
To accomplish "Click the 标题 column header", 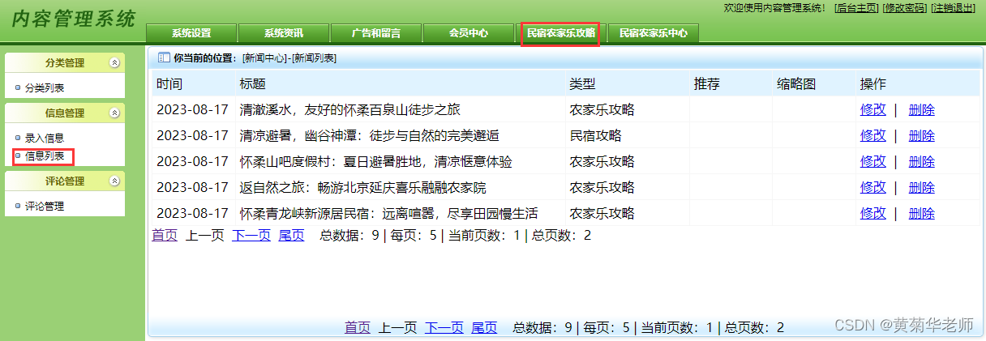I will point(253,84).
